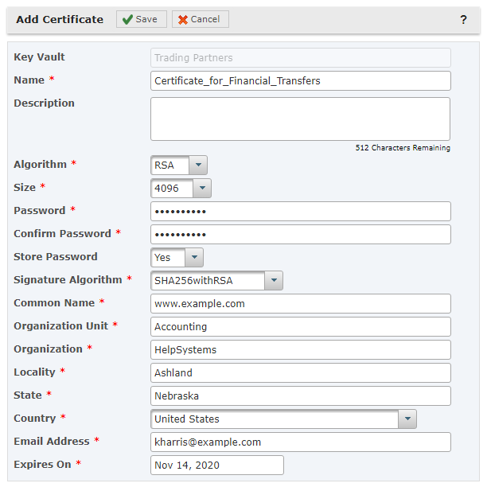Click the '512 Characters Remaining' text

(403, 148)
